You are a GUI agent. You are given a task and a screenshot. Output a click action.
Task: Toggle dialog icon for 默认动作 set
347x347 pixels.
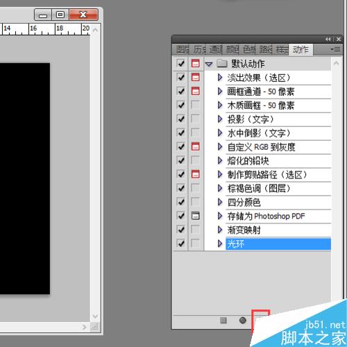click(x=196, y=63)
